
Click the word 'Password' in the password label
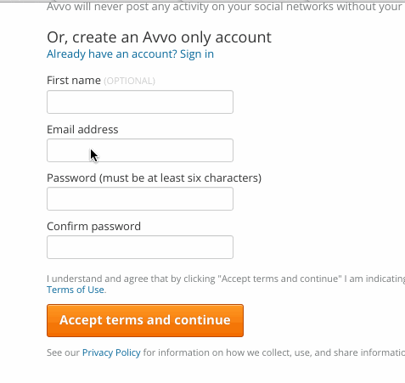[x=71, y=178]
